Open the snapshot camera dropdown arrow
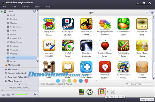This screenshot has width=155, height=102. tap(37, 94)
